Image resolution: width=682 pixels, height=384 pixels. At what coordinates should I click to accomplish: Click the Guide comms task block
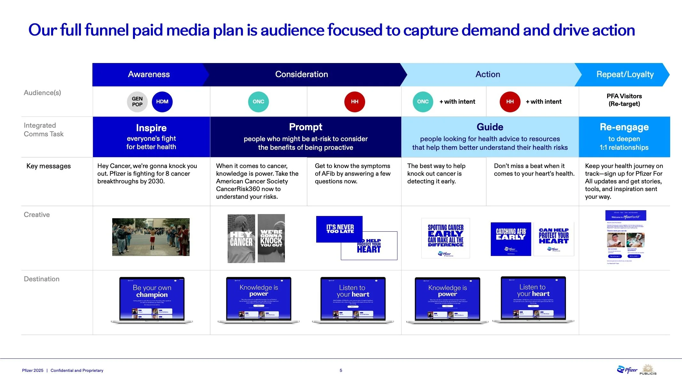[x=490, y=137]
